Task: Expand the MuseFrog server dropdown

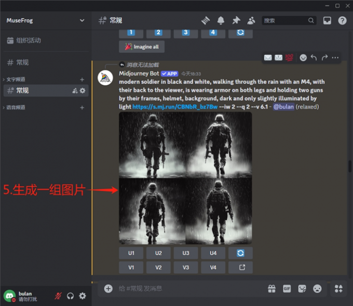Action: point(82,20)
